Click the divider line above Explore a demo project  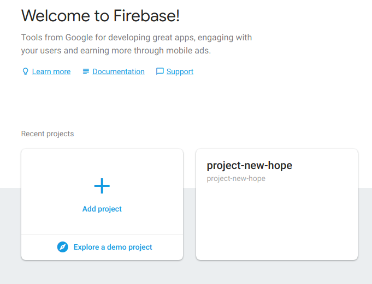click(x=102, y=234)
